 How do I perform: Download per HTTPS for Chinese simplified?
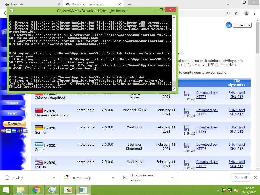coord(207,95)
